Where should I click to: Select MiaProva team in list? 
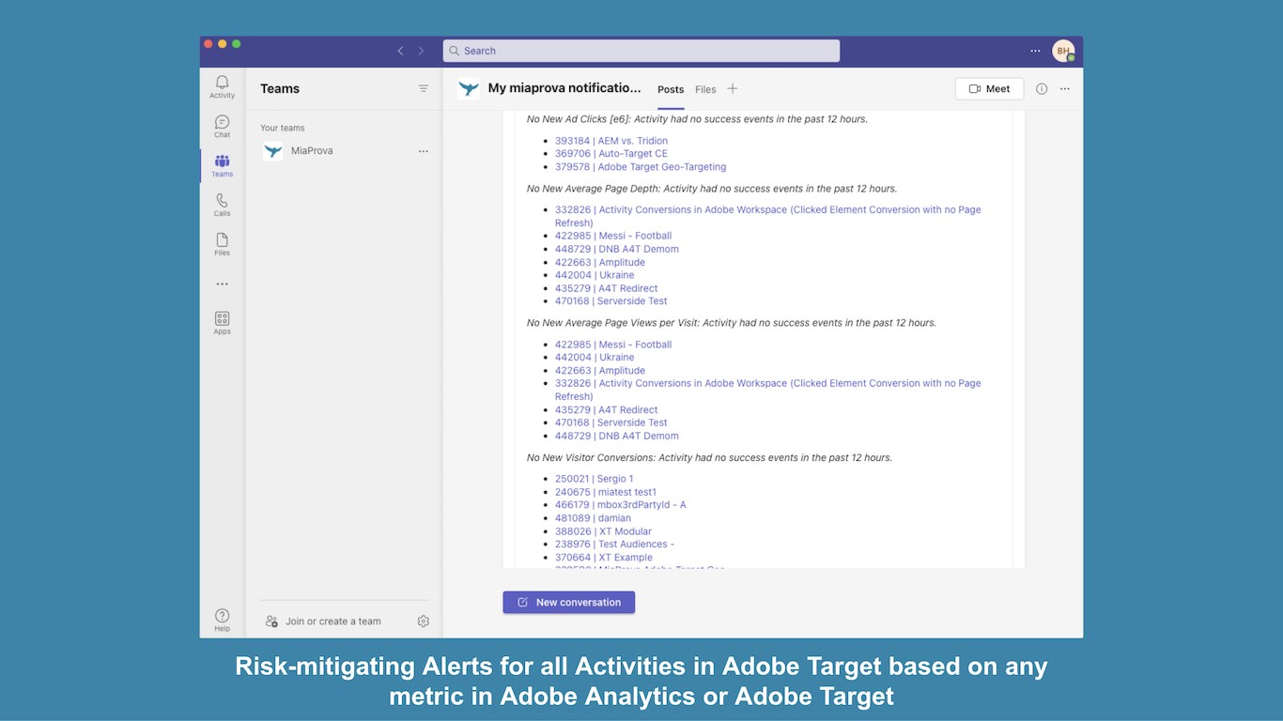click(345, 151)
